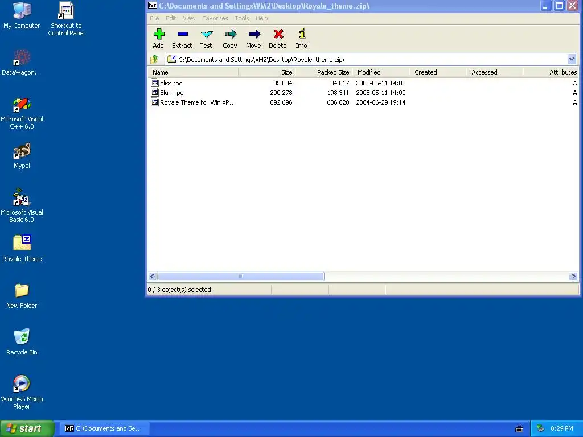The height and width of the screenshot is (437, 583).
Task: Click the horizontal scrollbar thumb
Action: tap(241, 276)
